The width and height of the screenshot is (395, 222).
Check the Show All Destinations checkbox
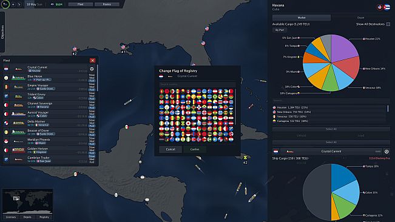pyautogui.click(x=388, y=24)
